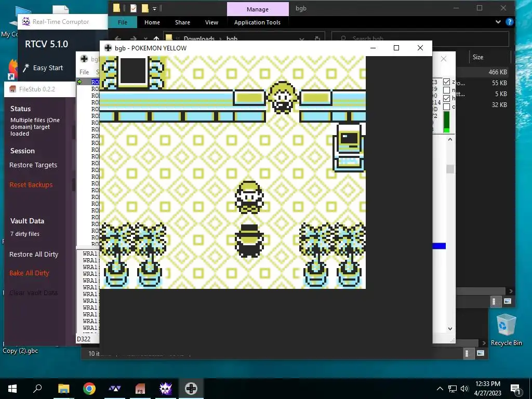Click the Real-Time Corruptor title bar icon
The image size is (532, 399).
coord(26,22)
